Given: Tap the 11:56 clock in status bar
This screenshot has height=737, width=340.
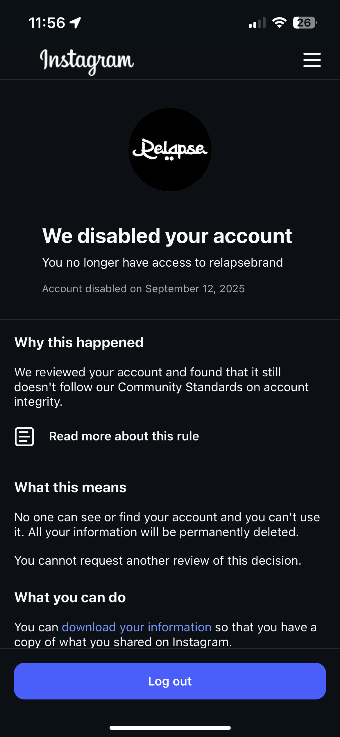Looking at the screenshot, I should click(x=47, y=23).
